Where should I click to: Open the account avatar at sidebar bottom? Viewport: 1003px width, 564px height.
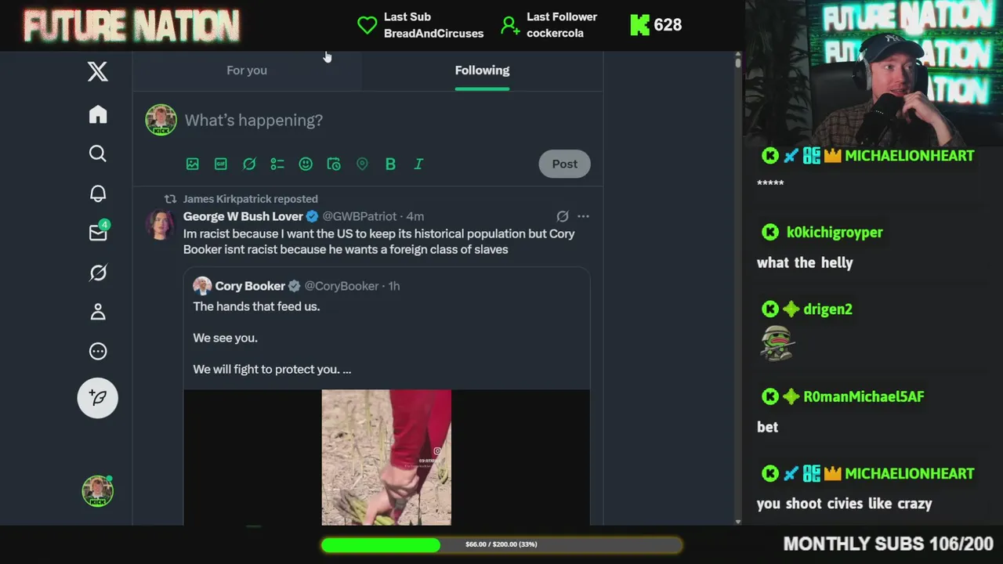[98, 491]
